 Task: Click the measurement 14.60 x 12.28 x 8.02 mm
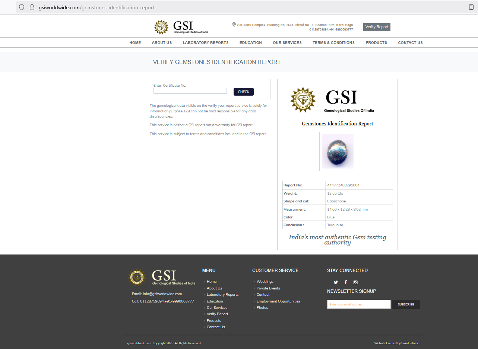(347, 209)
